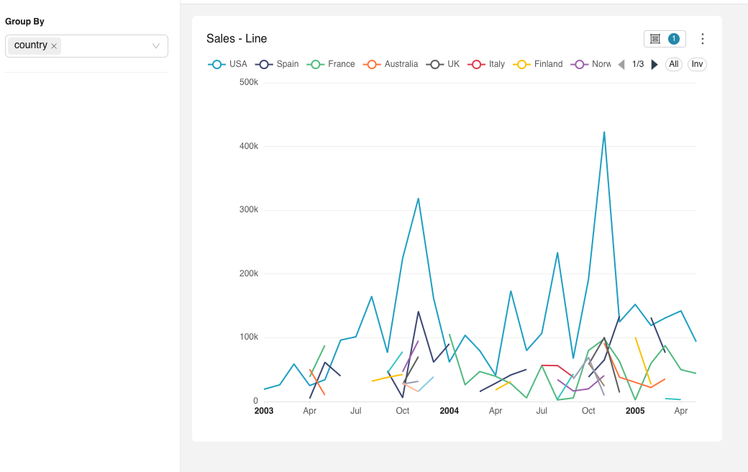Toggle the Finland legend entry
The width and height of the screenshot is (748, 472).
pyautogui.click(x=538, y=64)
